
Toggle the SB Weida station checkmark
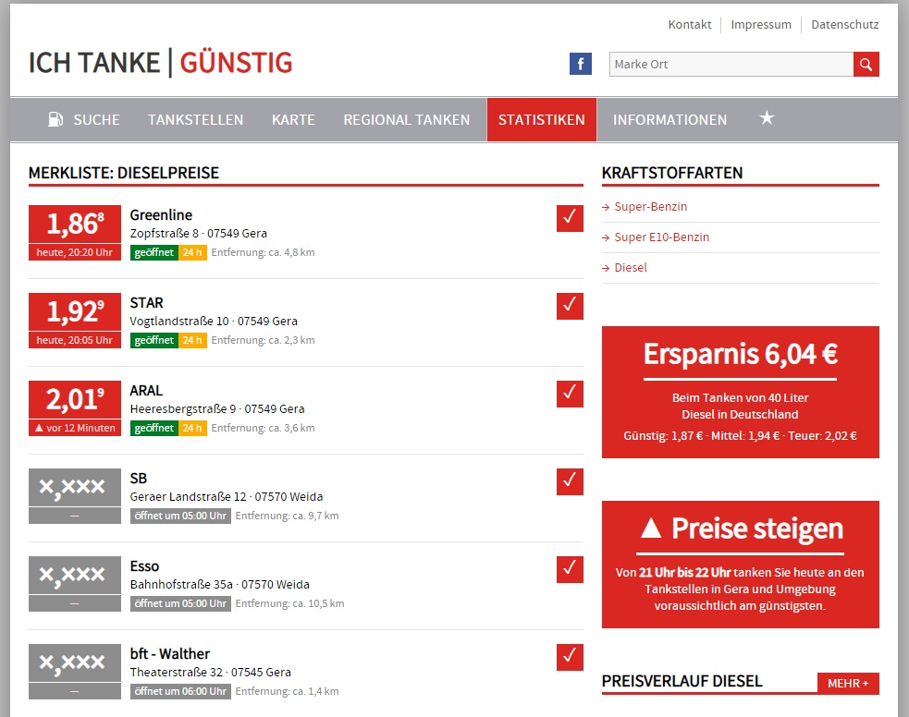(570, 482)
